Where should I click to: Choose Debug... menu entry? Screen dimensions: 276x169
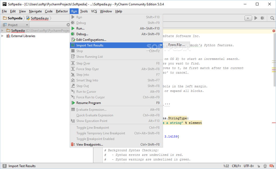(x=116, y=34)
